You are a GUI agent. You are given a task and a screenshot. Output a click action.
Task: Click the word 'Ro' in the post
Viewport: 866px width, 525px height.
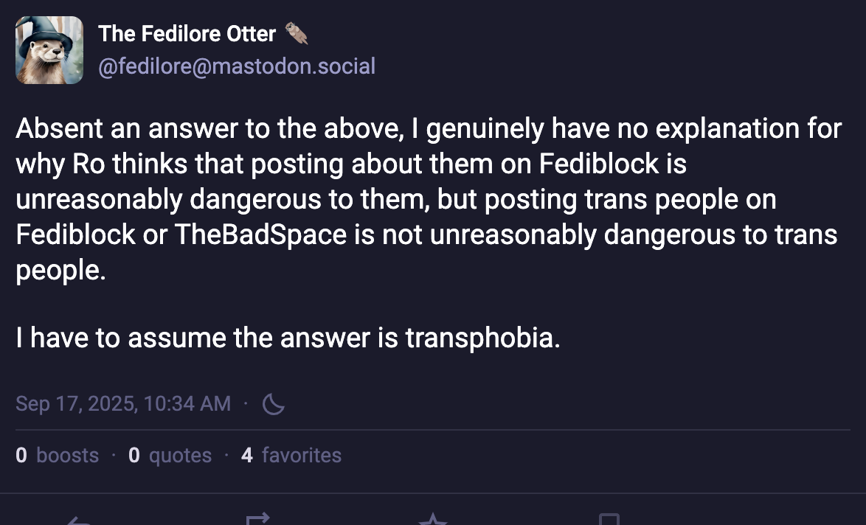click(x=88, y=164)
